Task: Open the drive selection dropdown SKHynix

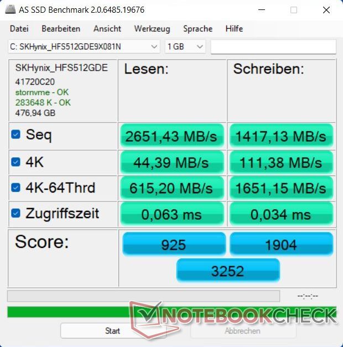Action: 84,46
